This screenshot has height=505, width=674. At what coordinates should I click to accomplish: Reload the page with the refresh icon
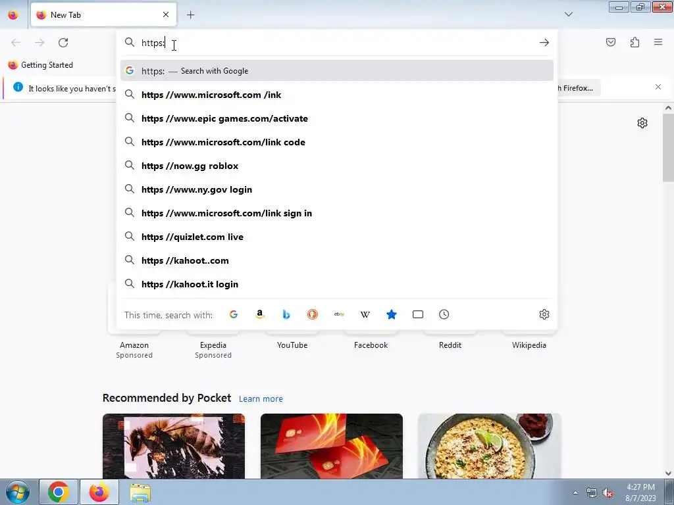63,43
